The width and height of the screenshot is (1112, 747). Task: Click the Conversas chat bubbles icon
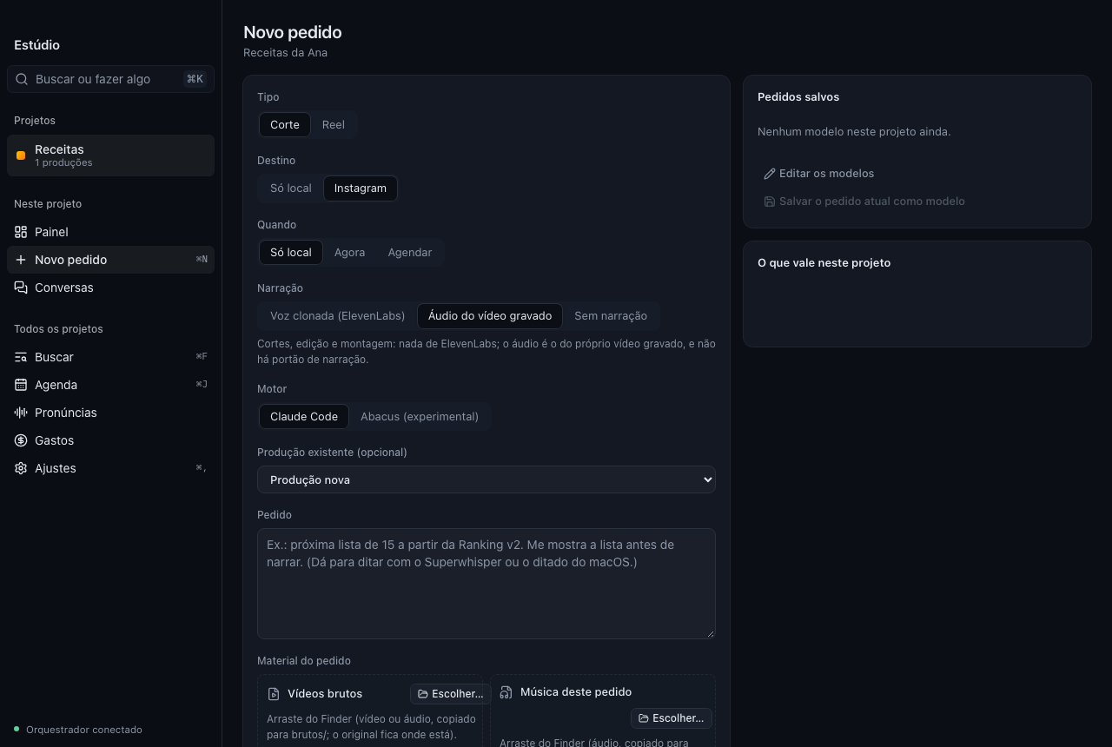pyautogui.click(x=21, y=288)
